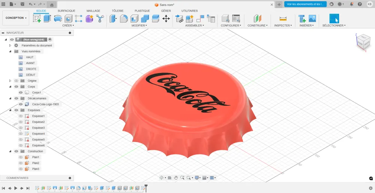Open the timeline settings gear
Image resolution: width=375 pixels, height=193 pixels.
371,188
